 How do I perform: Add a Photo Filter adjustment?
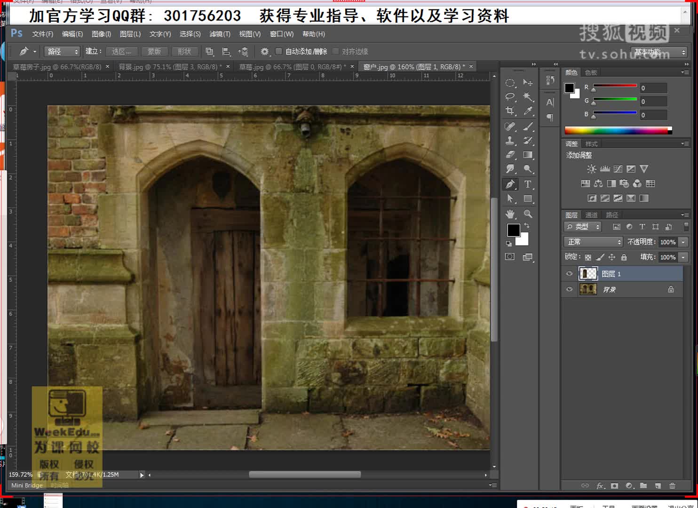pos(624,183)
